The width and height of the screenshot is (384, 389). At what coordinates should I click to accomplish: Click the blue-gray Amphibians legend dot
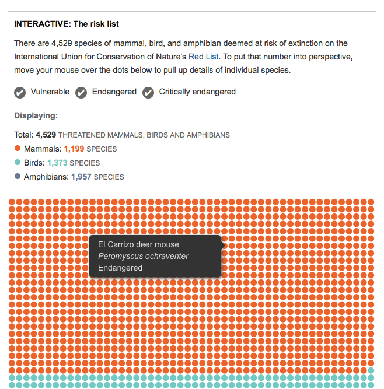[18, 177]
